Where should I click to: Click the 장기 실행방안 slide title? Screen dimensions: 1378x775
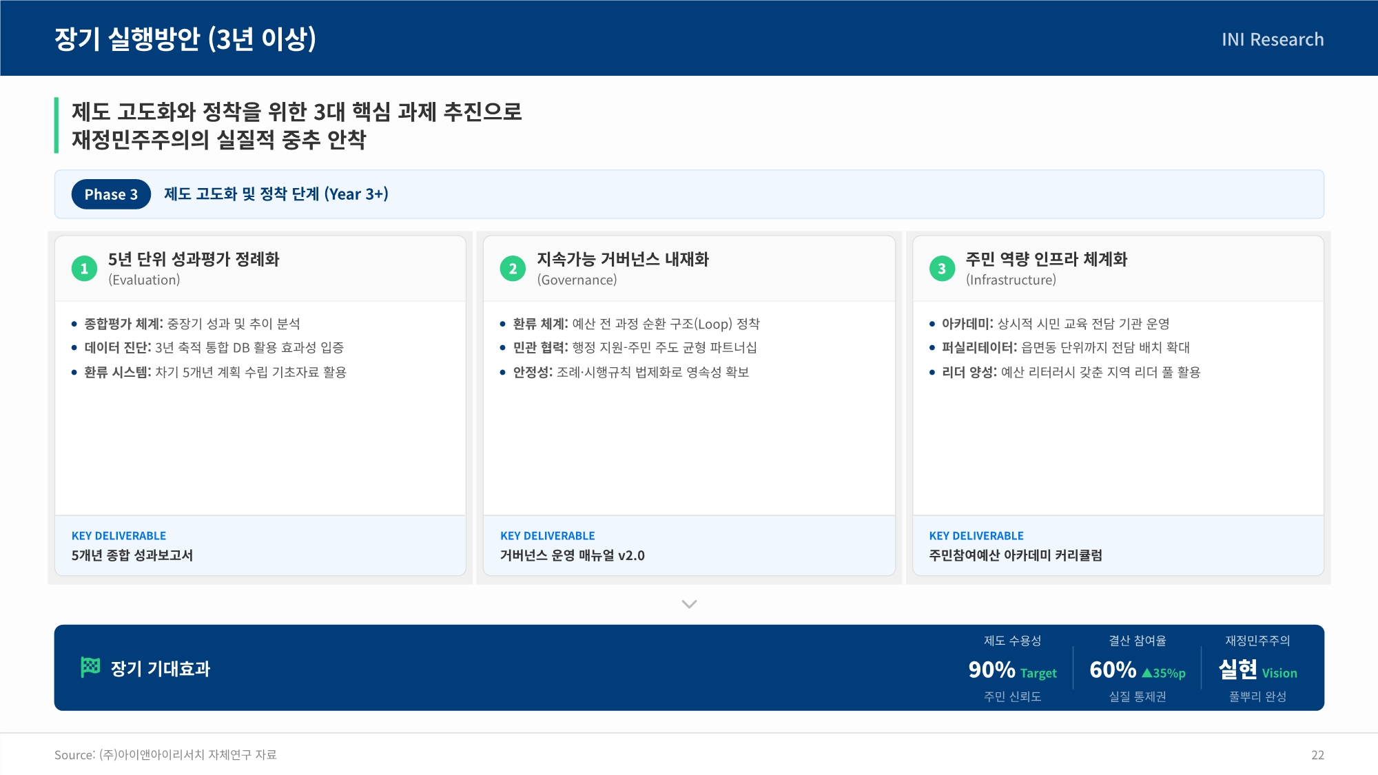tap(185, 39)
